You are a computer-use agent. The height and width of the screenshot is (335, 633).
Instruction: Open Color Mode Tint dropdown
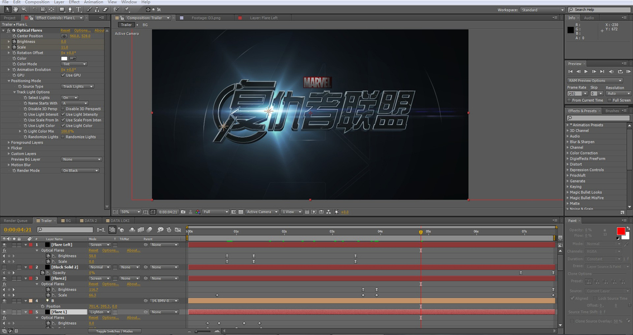coord(74,64)
